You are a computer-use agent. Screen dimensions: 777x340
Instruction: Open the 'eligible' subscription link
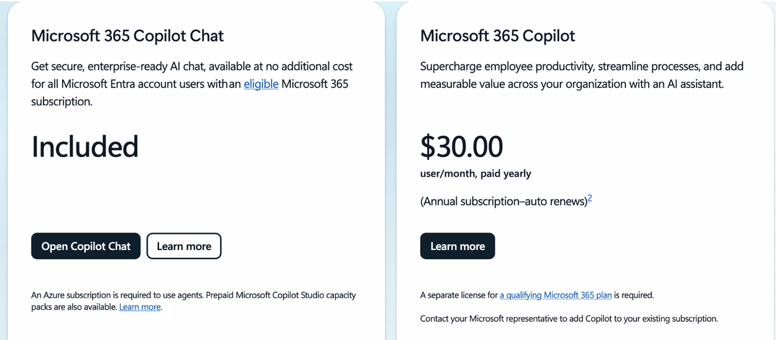261,84
